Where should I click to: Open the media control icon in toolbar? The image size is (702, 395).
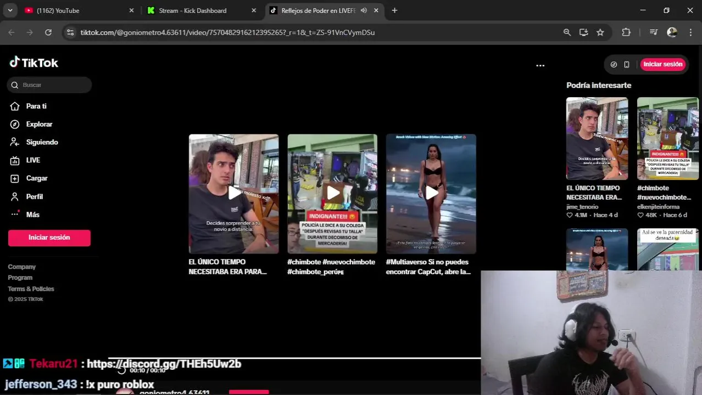[x=653, y=32]
